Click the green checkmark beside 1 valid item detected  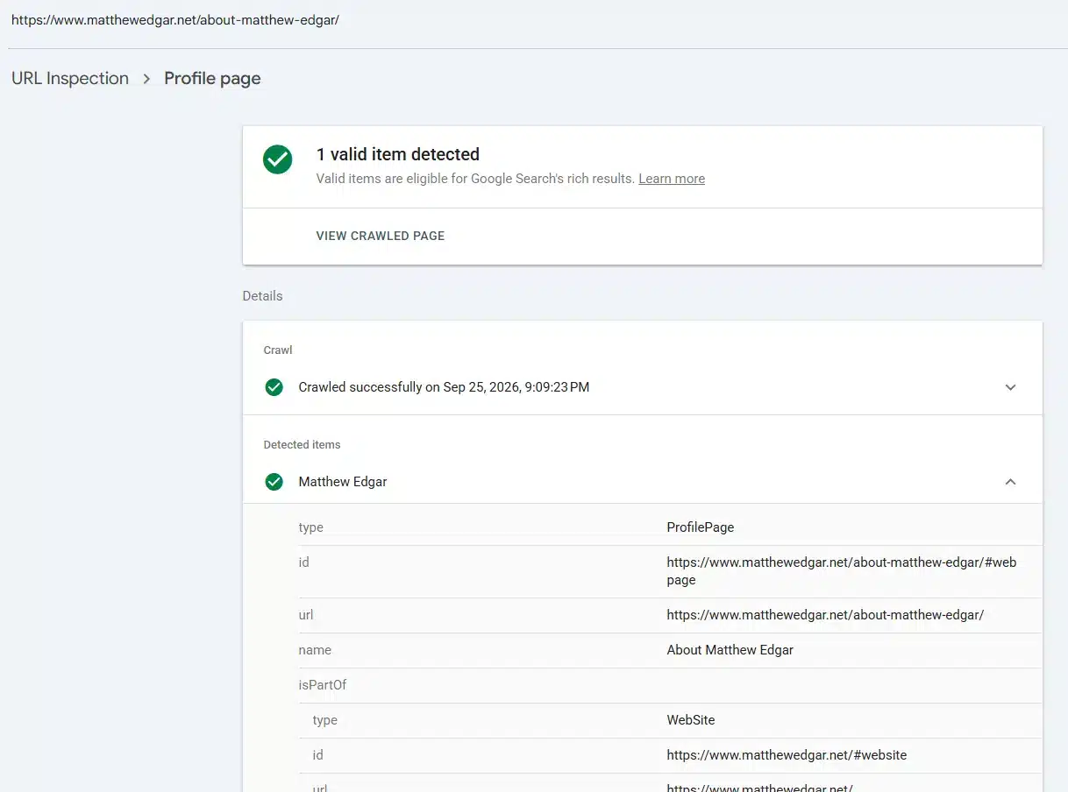click(x=278, y=159)
